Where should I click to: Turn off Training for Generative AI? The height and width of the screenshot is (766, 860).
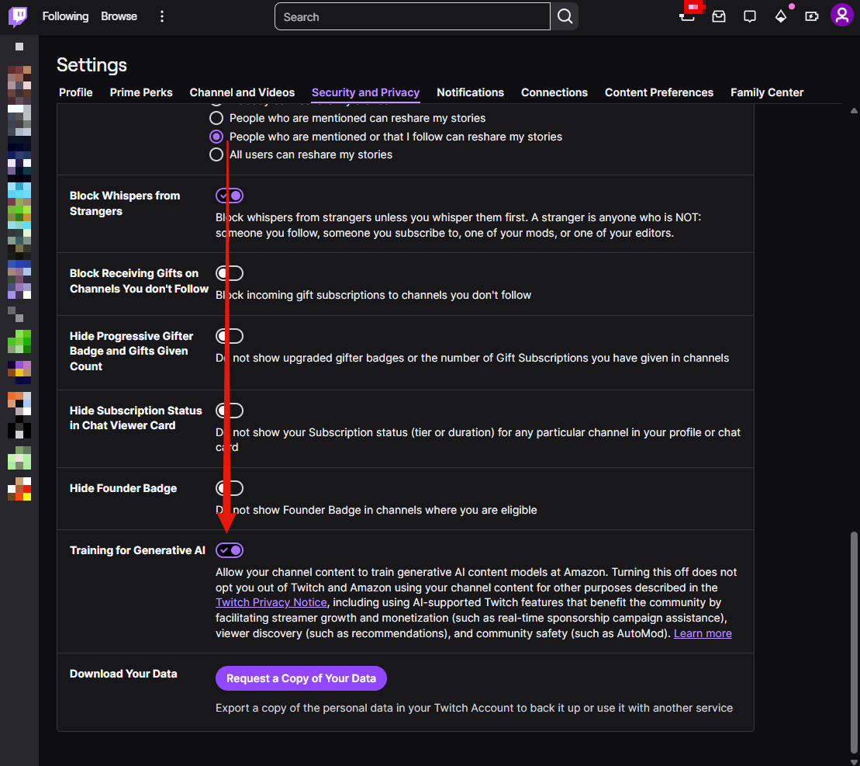(230, 549)
